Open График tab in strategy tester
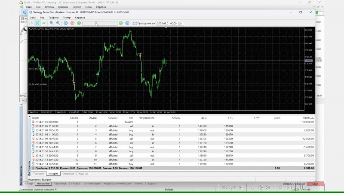The image size is (344, 193). click(76, 184)
